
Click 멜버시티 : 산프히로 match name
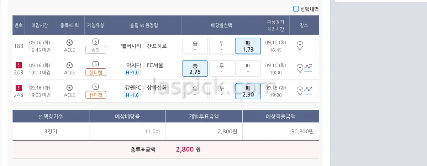144,46
